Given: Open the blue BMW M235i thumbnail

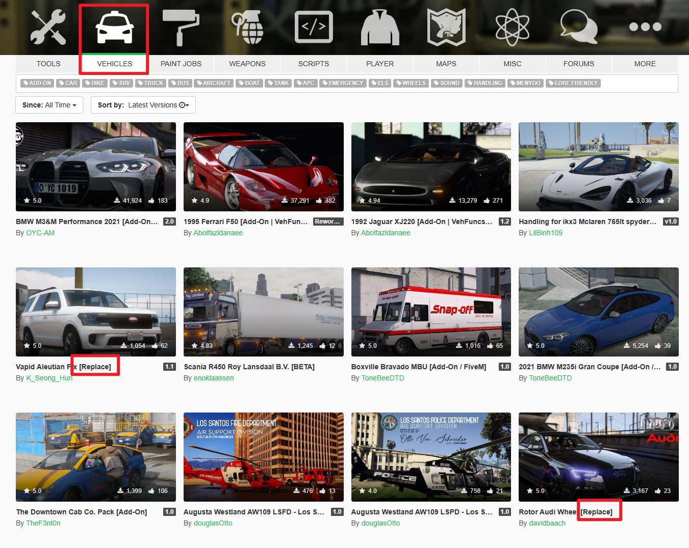Looking at the screenshot, I should point(599,312).
